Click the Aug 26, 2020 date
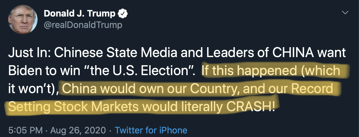 click(78, 130)
